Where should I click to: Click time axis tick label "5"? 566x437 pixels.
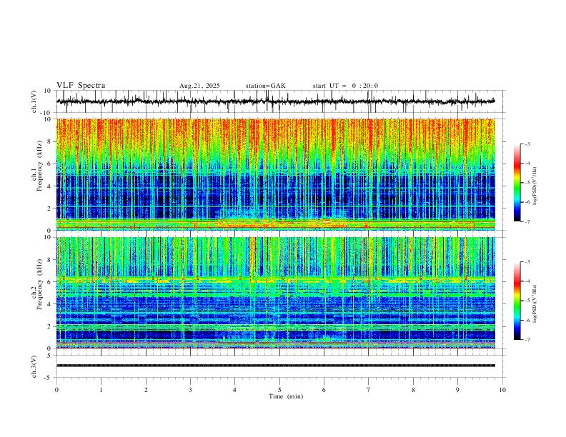pos(279,390)
